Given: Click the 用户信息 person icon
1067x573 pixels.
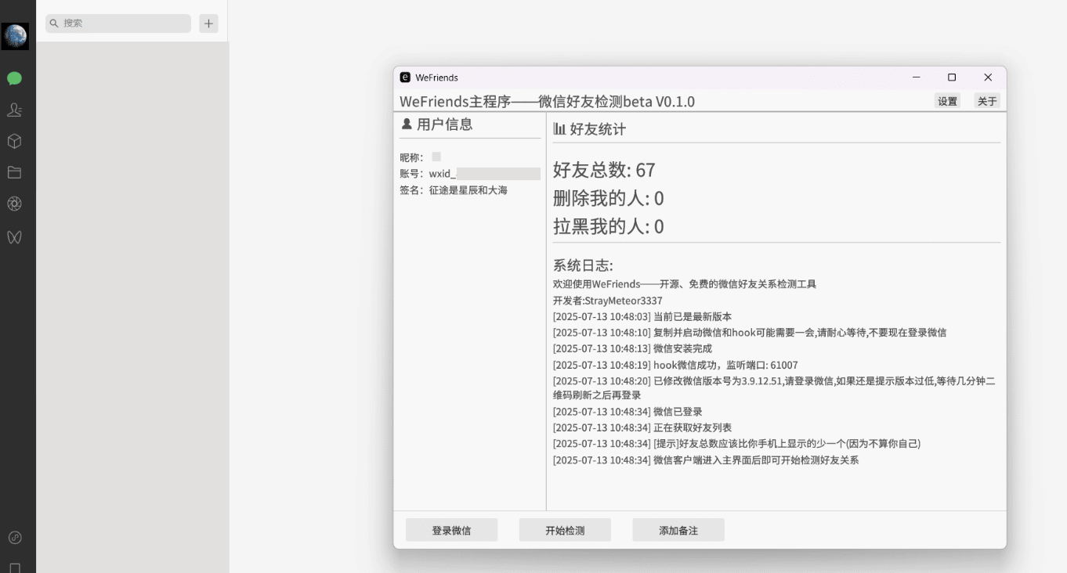Looking at the screenshot, I should point(406,124).
